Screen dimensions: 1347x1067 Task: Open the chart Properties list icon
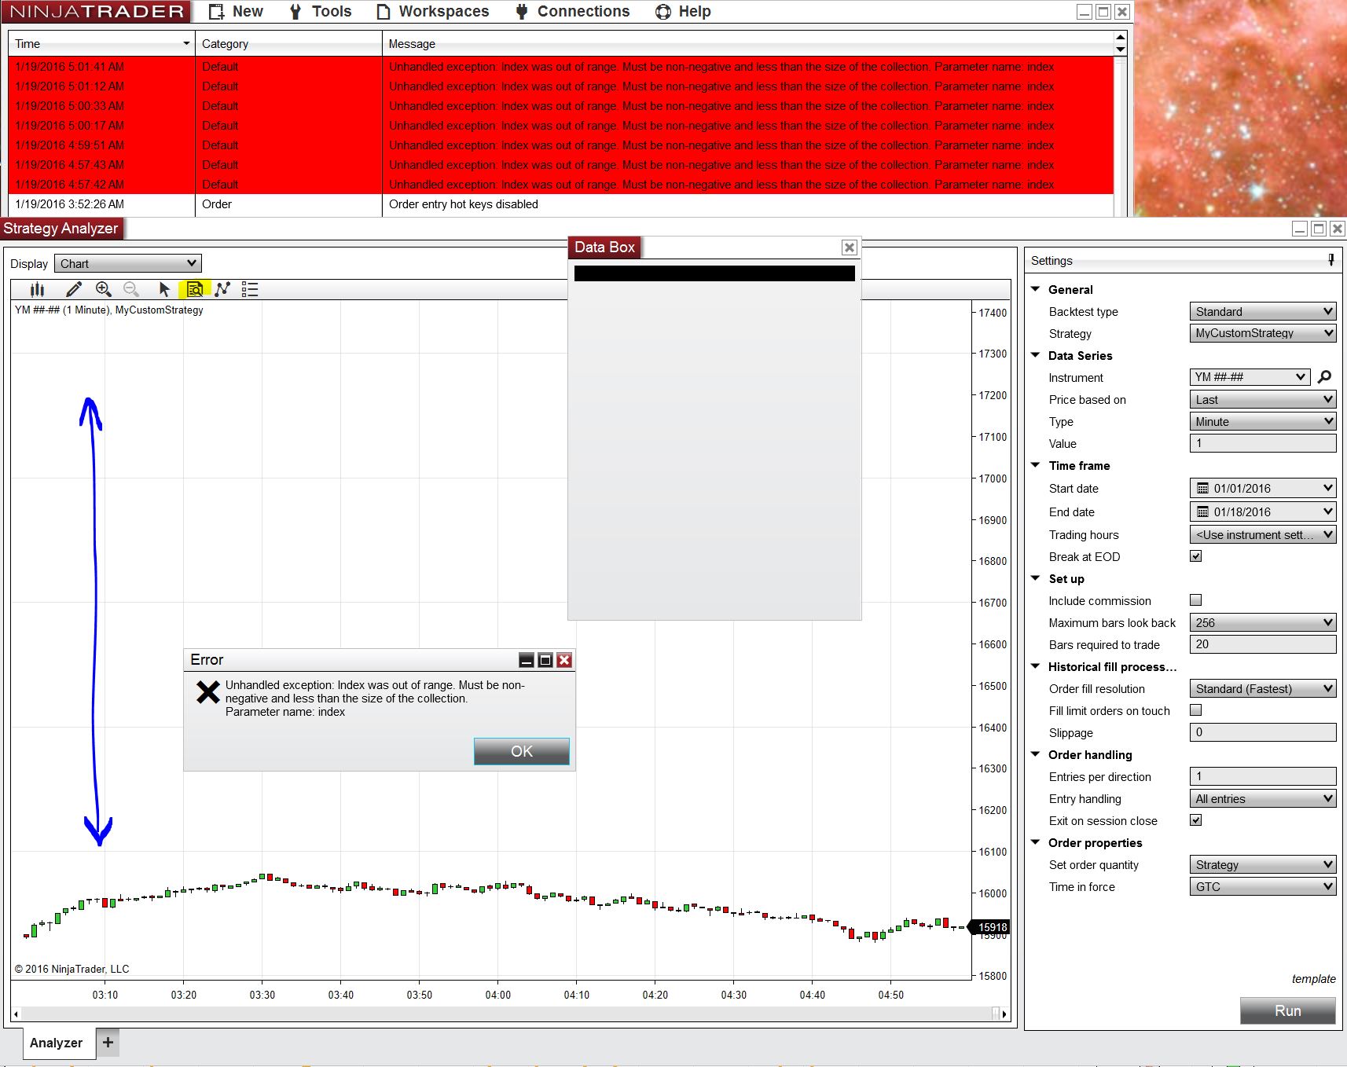250,289
